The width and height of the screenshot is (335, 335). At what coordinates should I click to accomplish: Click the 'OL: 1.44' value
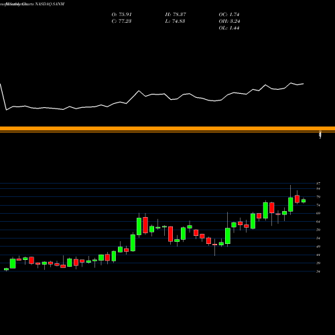coord(229,28)
